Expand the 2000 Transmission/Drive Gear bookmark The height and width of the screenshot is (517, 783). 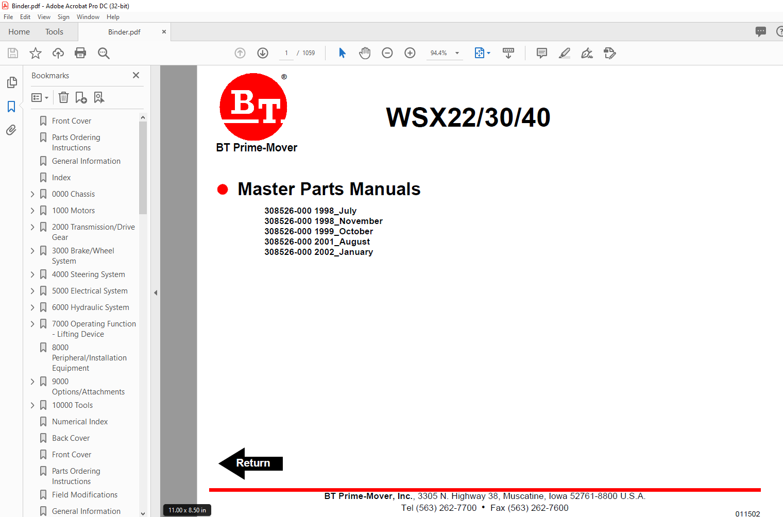click(32, 227)
